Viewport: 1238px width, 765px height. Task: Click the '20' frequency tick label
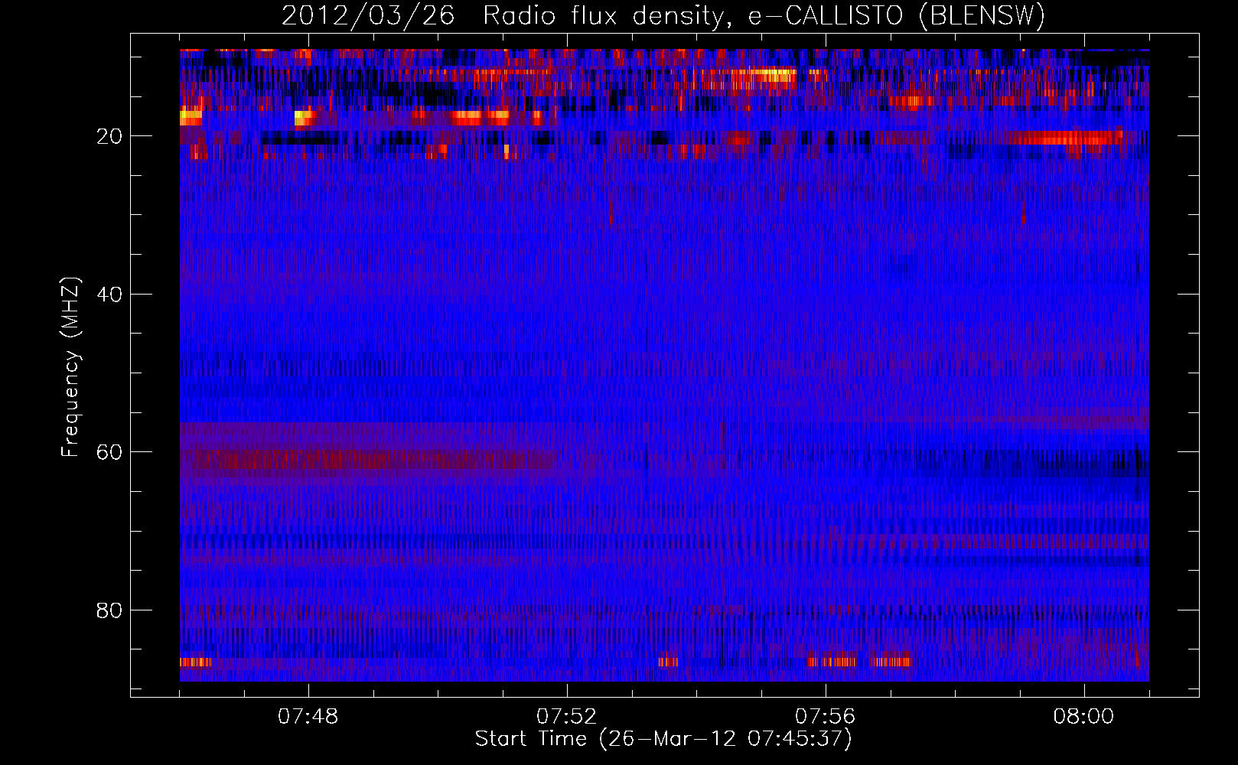point(110,136)
